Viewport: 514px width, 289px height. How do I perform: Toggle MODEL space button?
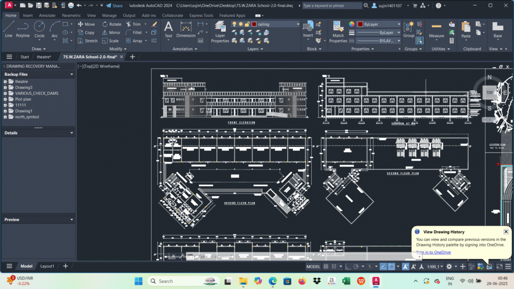point(313,266)
